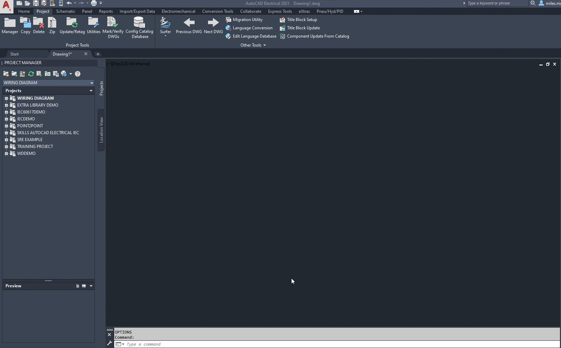Screen dimensions: 561x348
Task: Click the Open file icon in Quick Access
Action: coord(27,3)
